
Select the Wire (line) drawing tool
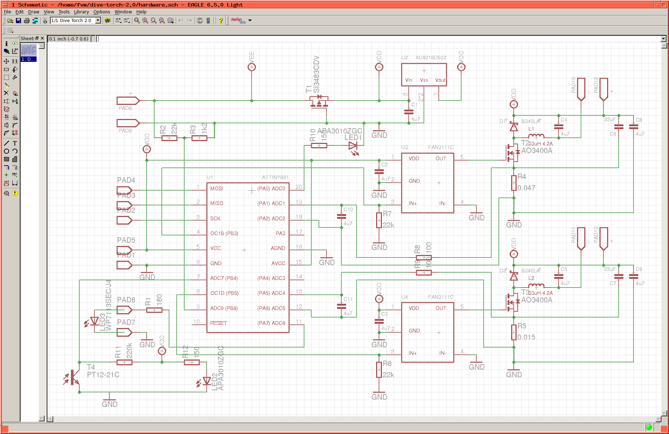pos(7,143)
